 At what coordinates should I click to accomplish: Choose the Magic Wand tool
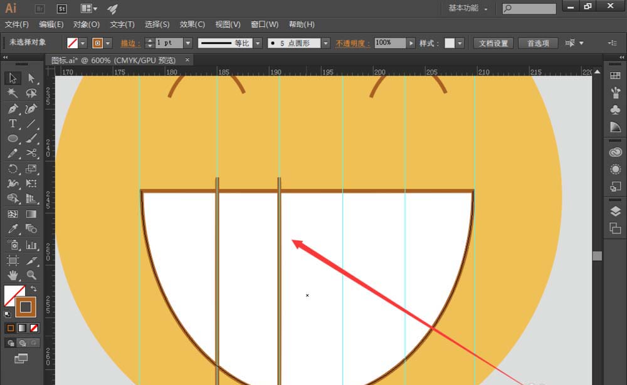pyautogui.click(x=13, y=93)
